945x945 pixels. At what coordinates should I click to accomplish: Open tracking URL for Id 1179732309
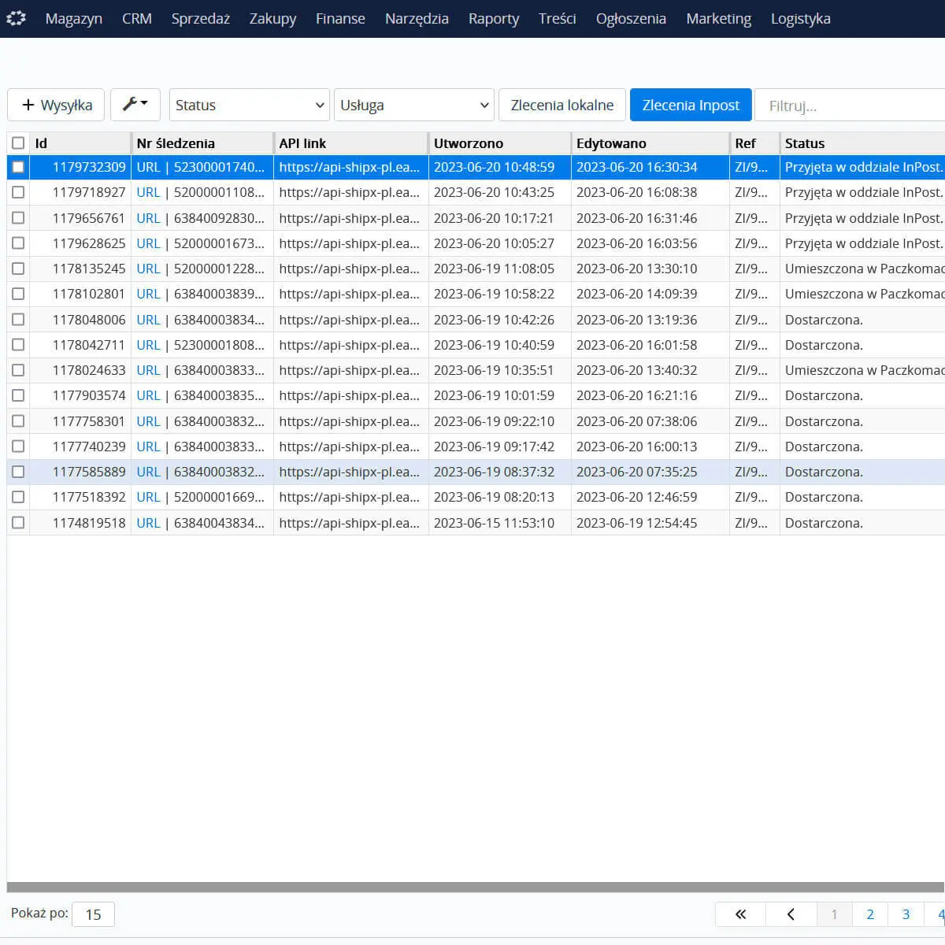pyautogui.click(x=148, y=167)
